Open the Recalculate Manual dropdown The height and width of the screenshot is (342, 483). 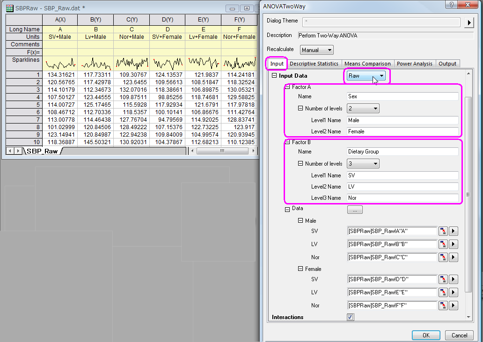click(316, 50)
